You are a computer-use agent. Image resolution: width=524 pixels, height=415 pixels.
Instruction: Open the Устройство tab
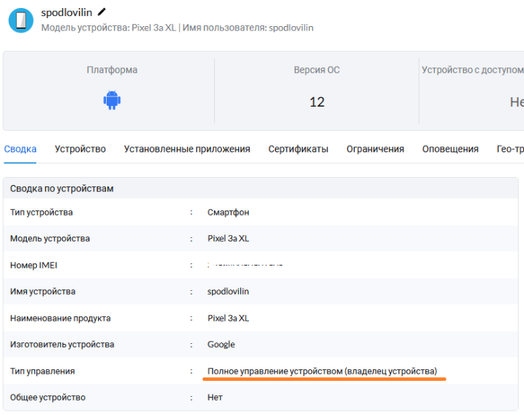click(80, 149)
